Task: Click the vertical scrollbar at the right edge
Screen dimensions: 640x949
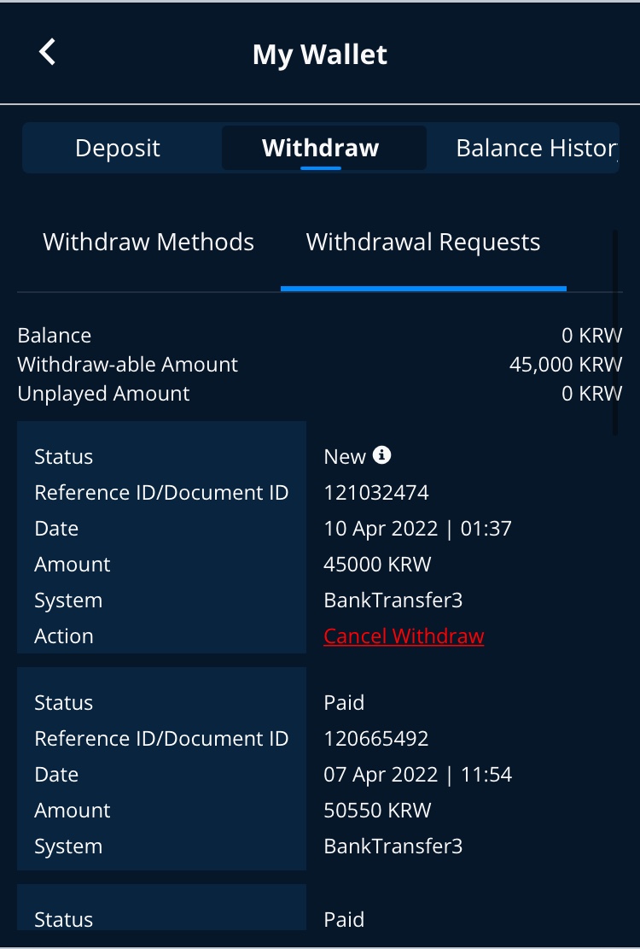Action: (615, 331)
